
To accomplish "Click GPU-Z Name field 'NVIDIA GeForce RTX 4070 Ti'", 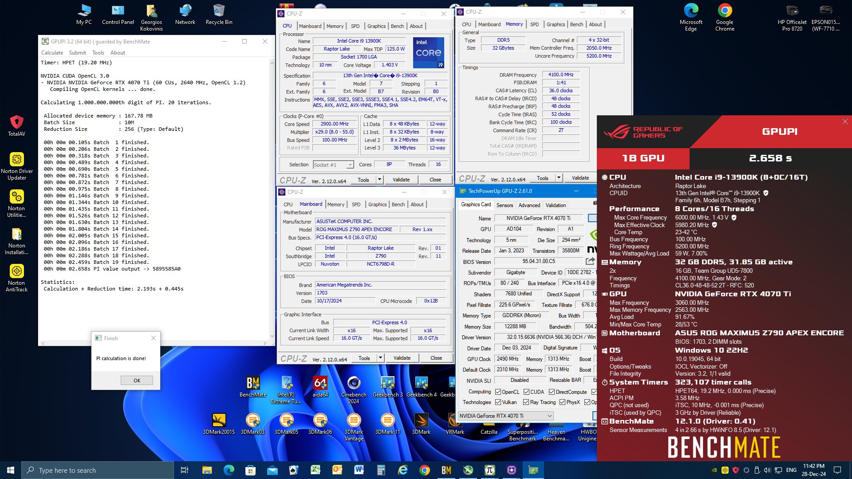I will 539,218.
